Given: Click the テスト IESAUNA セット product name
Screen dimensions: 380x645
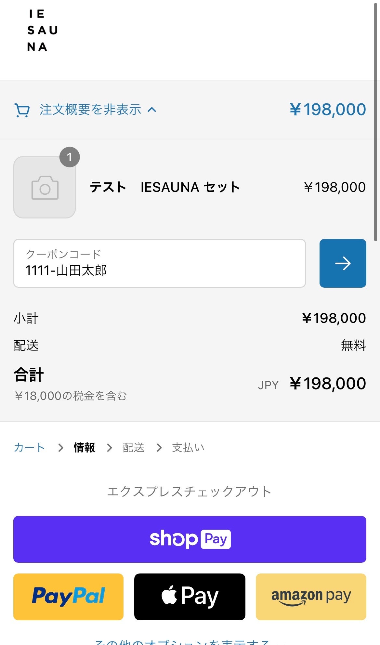Looking at the screenshot, I should (165, 187).
